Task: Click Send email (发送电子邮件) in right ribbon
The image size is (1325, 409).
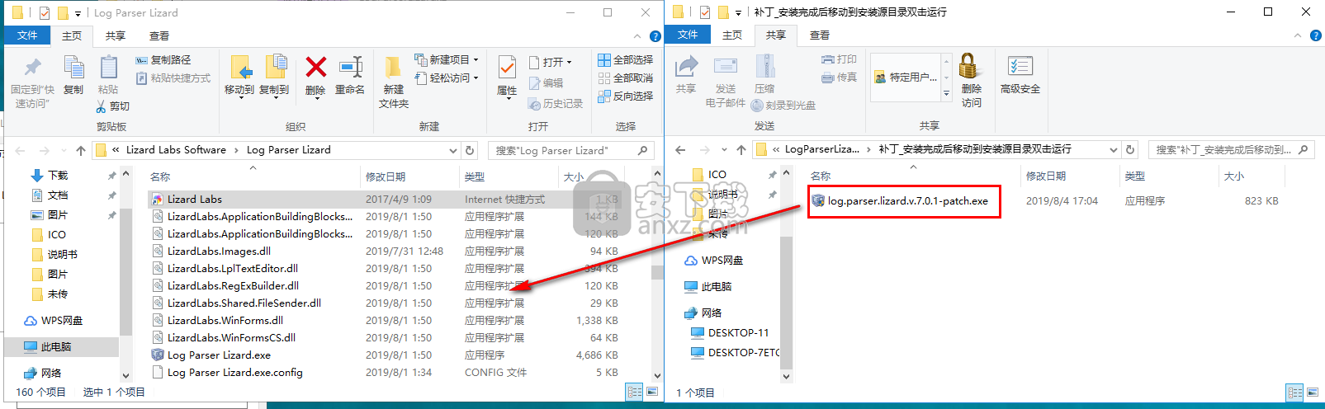Action: 726,82
